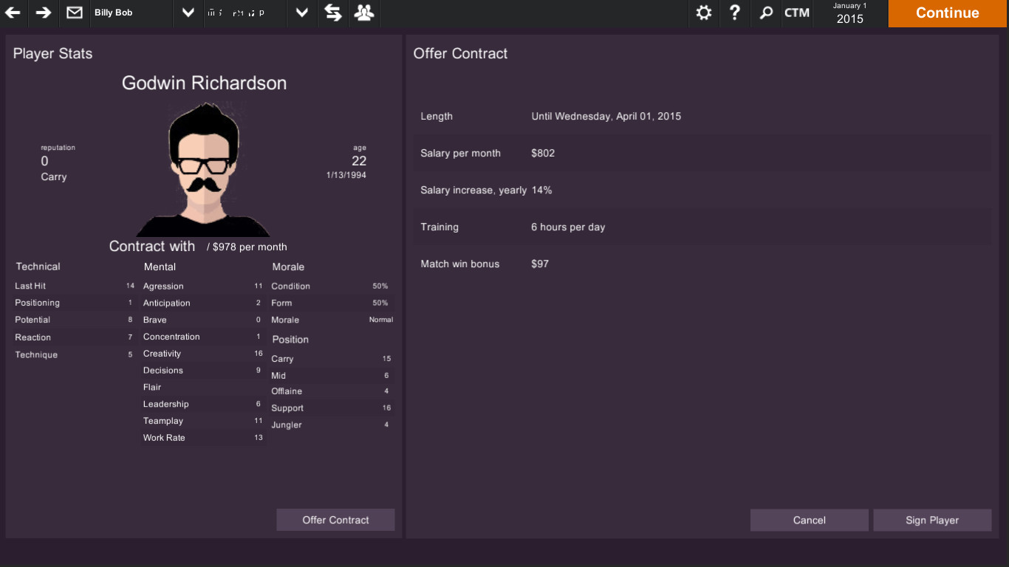
Task: Open the team roster people icon
Action: tap(363, 13)
